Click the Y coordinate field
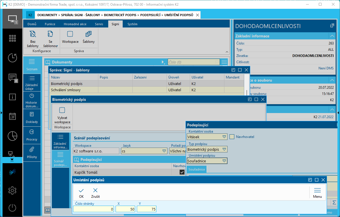340x217 pixels. [x=147, y=209]
